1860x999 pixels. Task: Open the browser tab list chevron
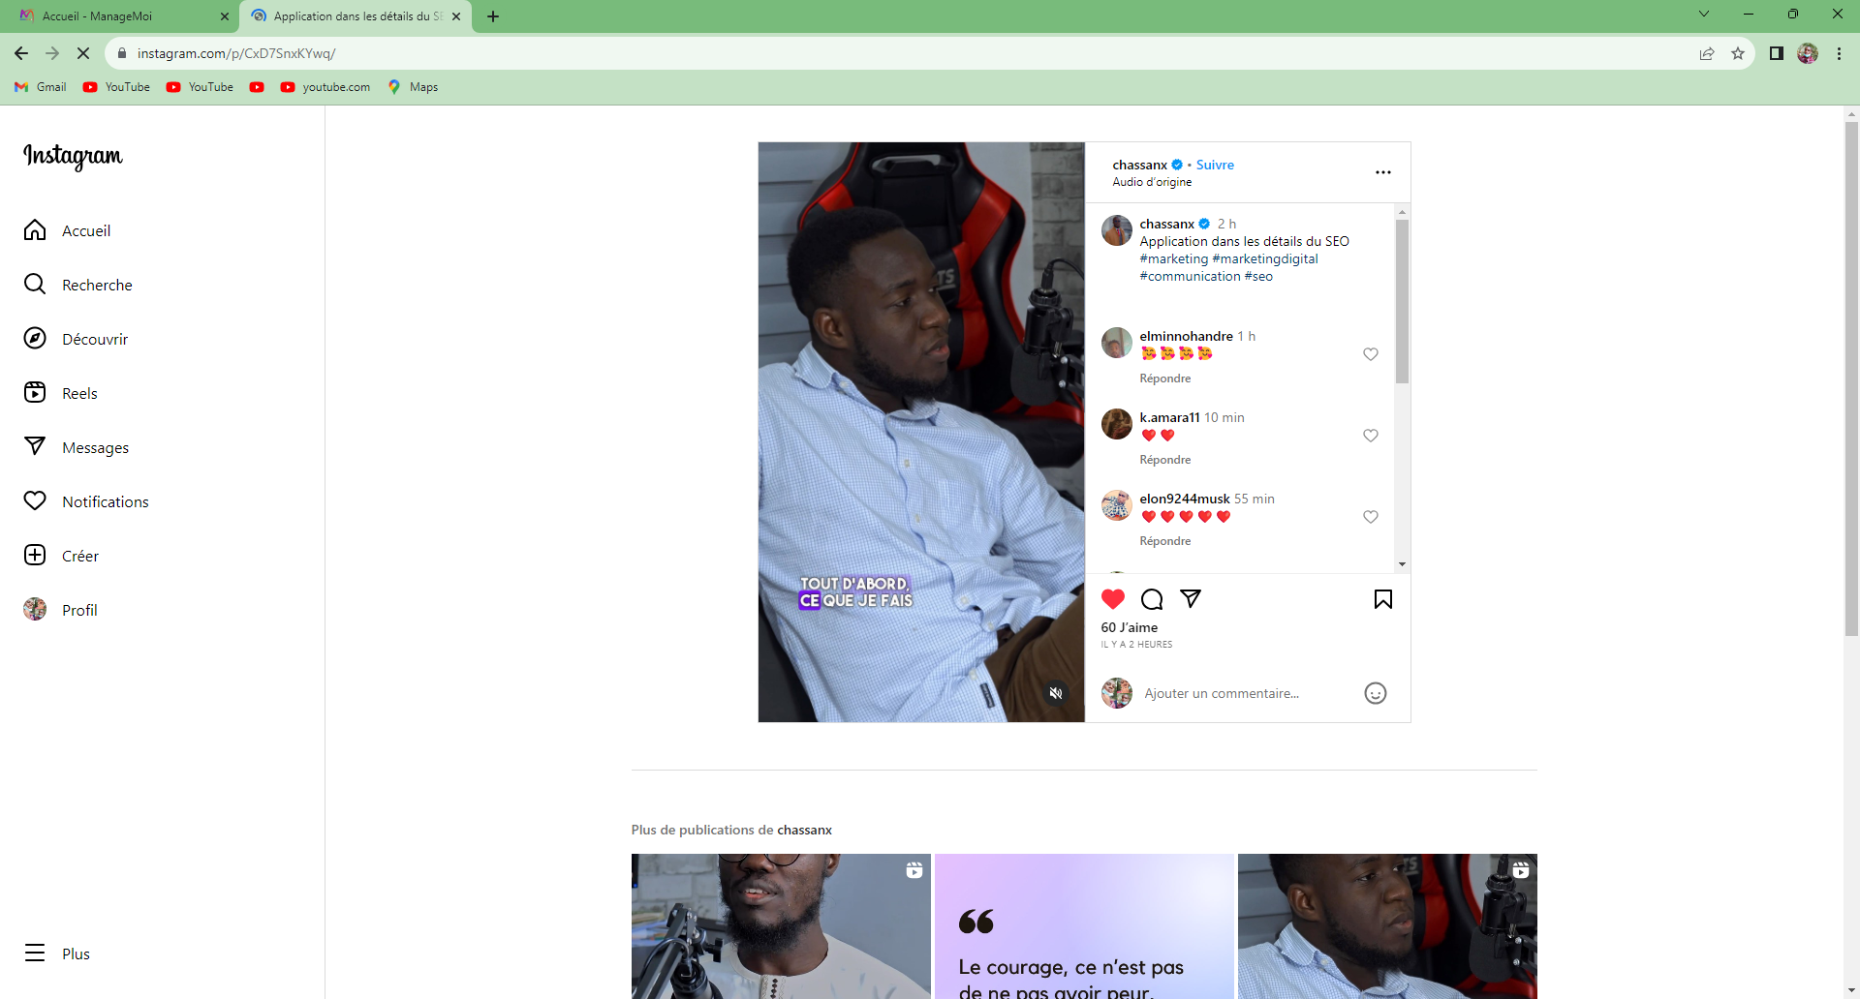coord(1703,15)
